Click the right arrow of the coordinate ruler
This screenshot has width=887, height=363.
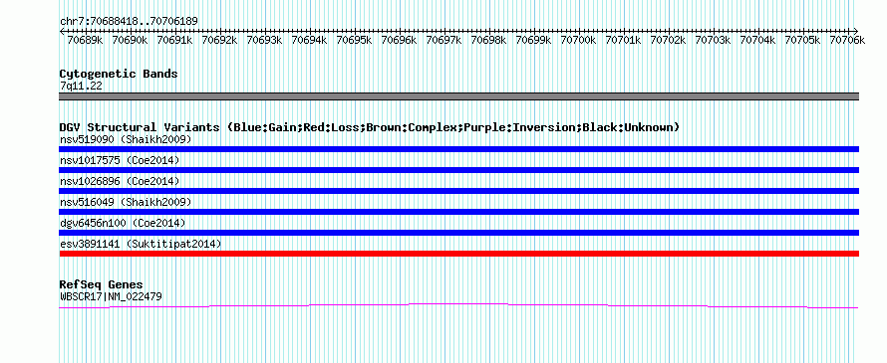(855, 31)
